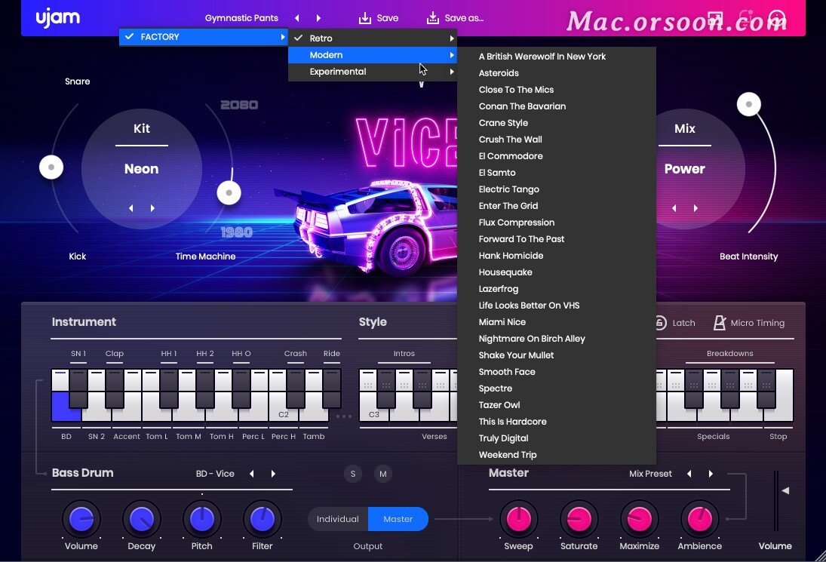Choose Nightmare On Birch Alley preset
Image resolution: width=826 pixels, height=562 pixels.
pos(557,339)
